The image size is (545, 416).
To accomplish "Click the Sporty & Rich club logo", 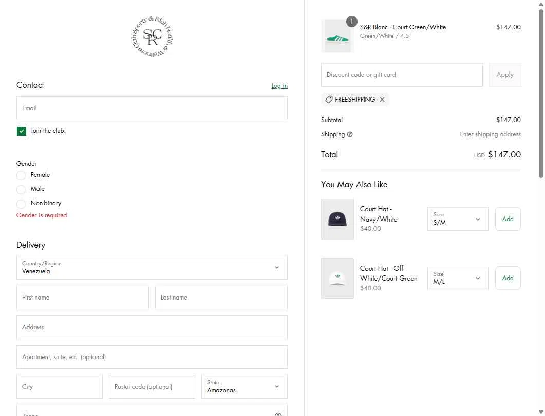I will pyautogui.click(x=152, y=37).
